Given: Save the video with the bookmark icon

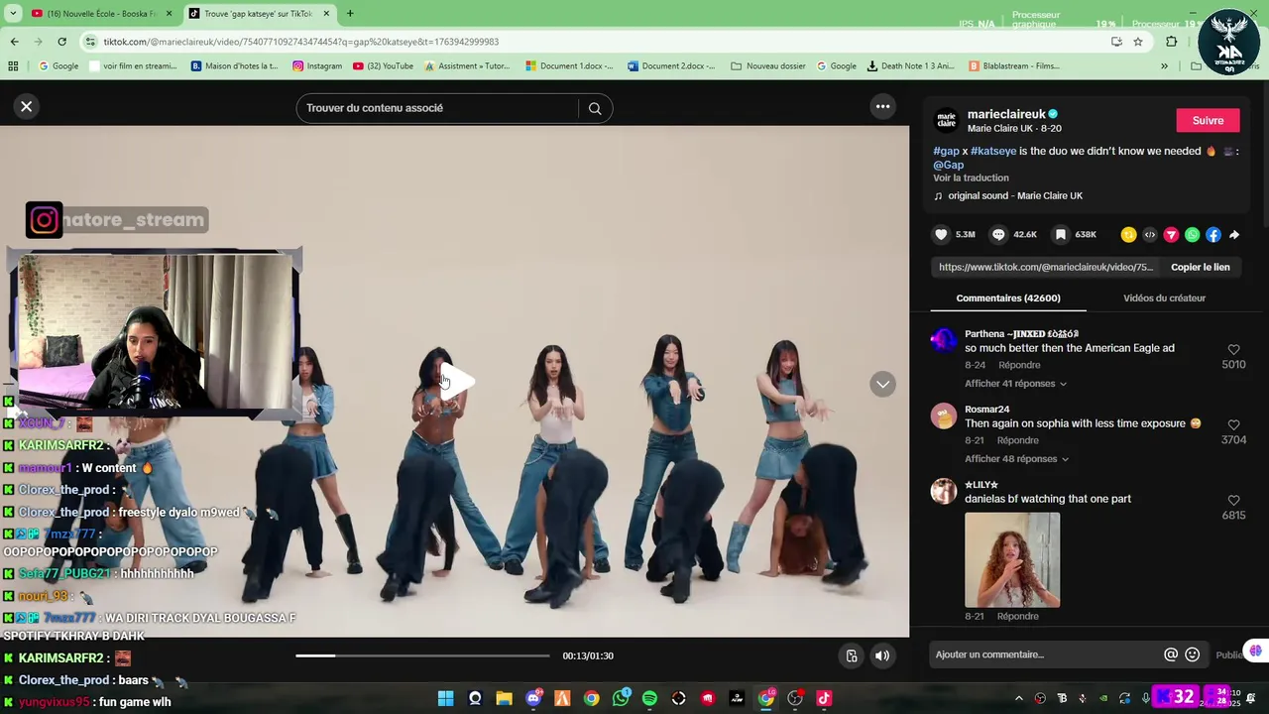Looking at the screenshot, I should [x=1060, y=235].
